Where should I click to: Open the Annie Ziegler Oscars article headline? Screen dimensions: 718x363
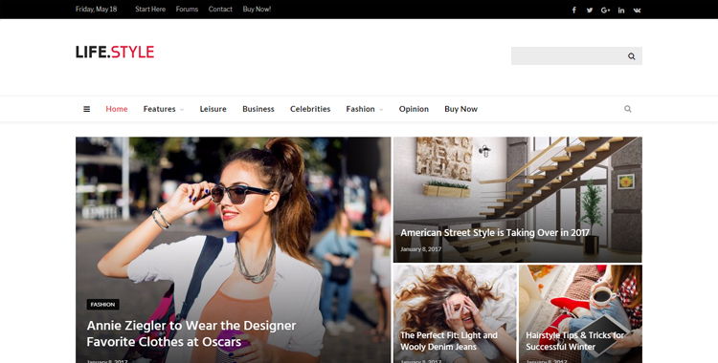pyautogui.click(x=191, y=333)
